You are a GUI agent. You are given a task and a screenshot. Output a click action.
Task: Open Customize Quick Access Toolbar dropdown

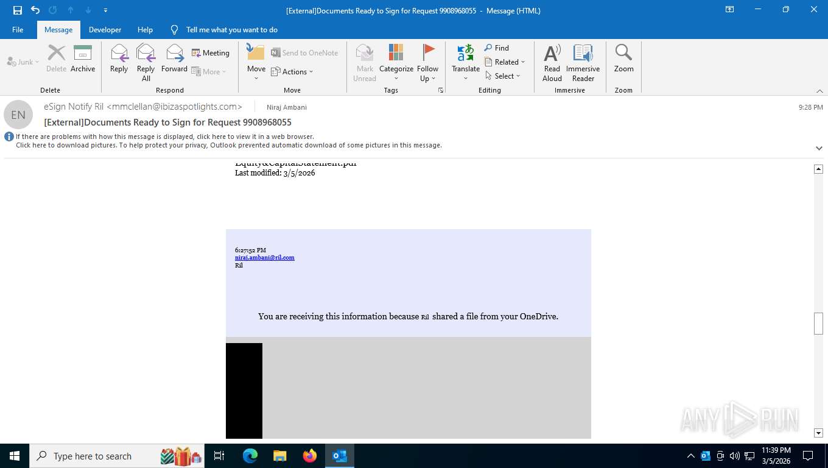(x=106, y=10)
